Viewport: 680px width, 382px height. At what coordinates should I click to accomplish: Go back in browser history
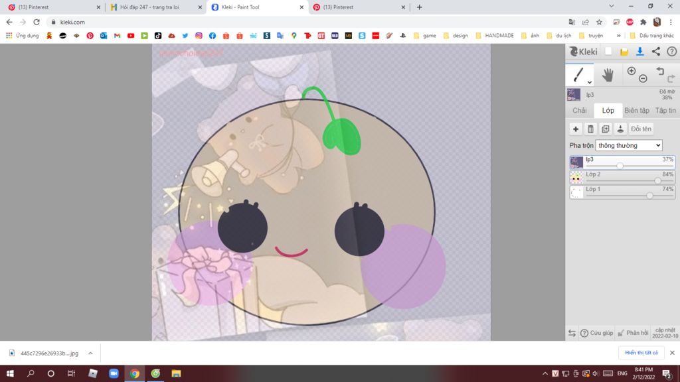9,22
